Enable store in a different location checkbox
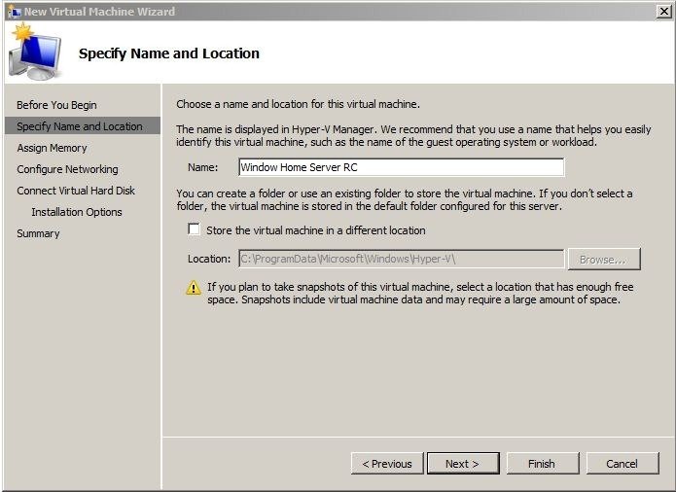This screenshot has width=676, height=492. (194, 228)
